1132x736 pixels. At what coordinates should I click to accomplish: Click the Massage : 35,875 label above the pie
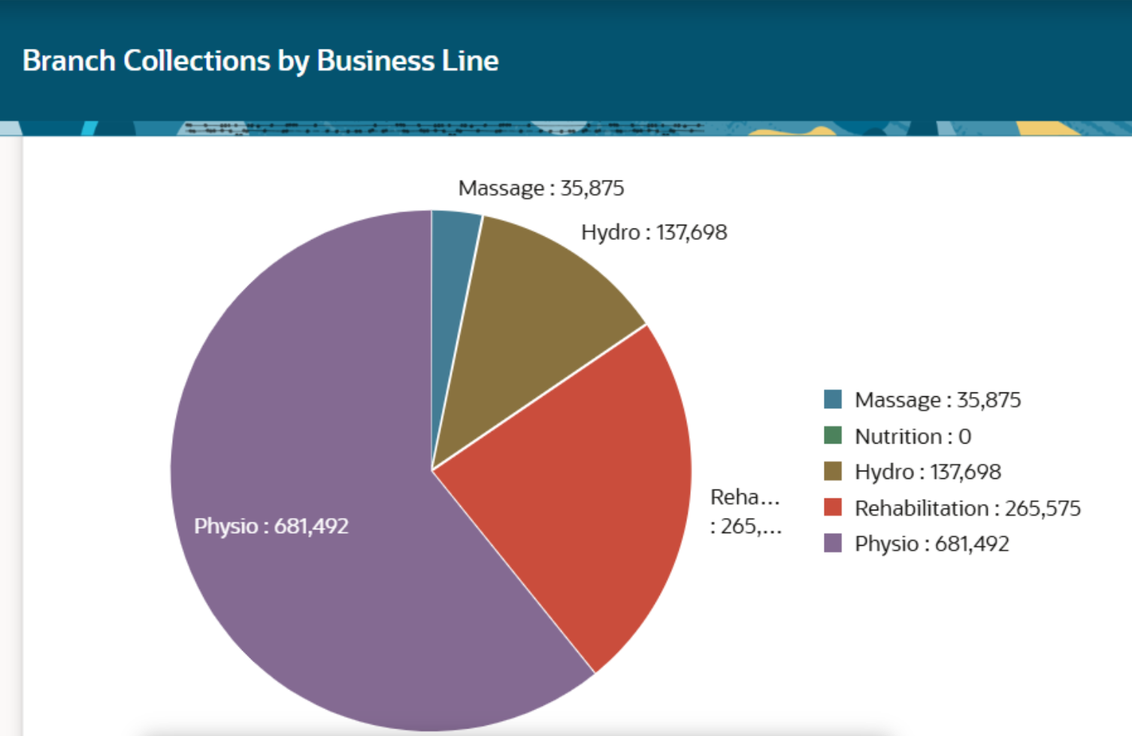coord(541,188)
